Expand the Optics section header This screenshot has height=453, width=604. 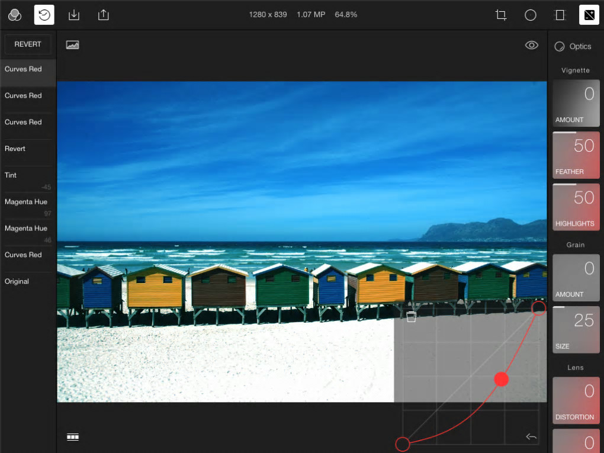[573, 46]
